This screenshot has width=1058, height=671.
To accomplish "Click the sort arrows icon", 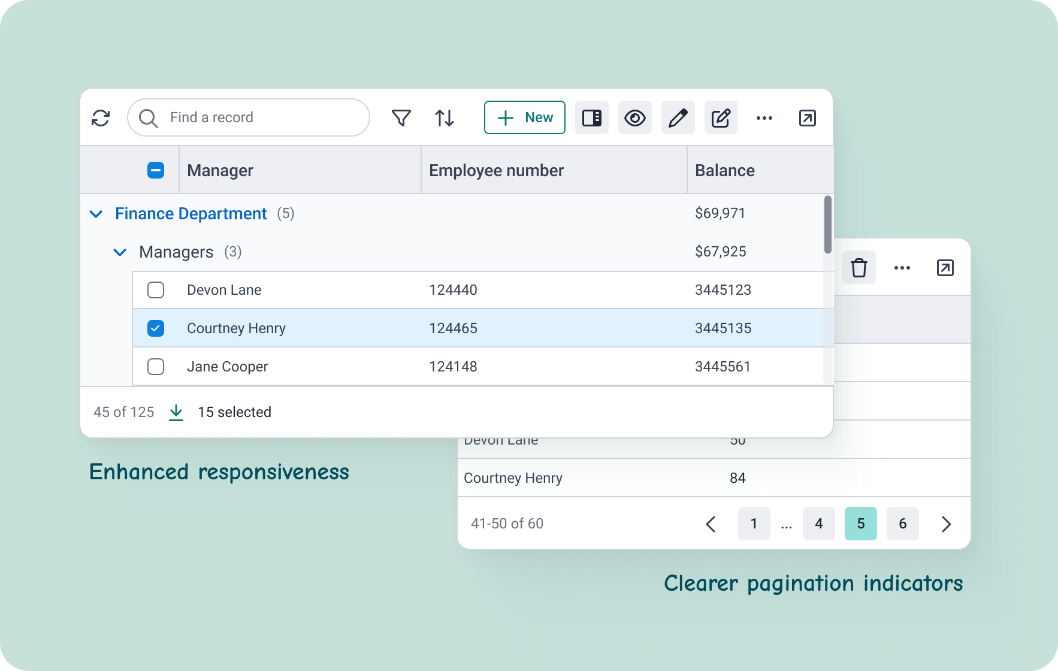I will [444, 118].
